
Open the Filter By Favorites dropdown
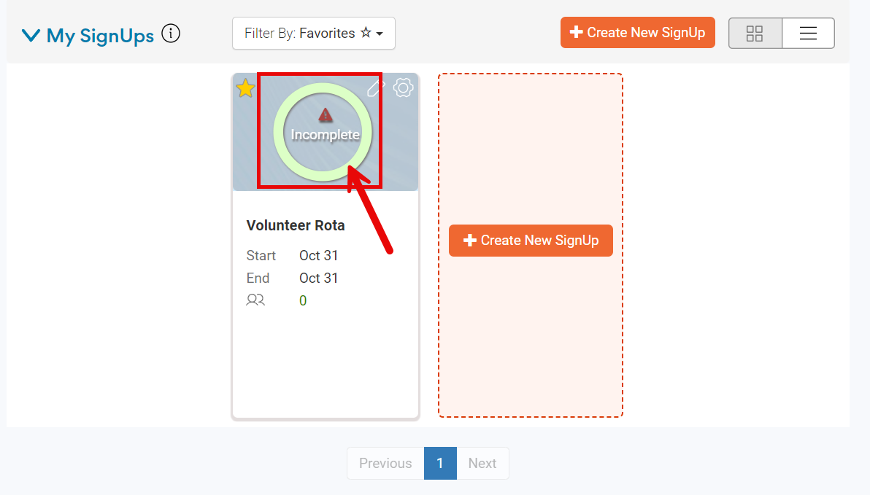(x=313, y=34)
